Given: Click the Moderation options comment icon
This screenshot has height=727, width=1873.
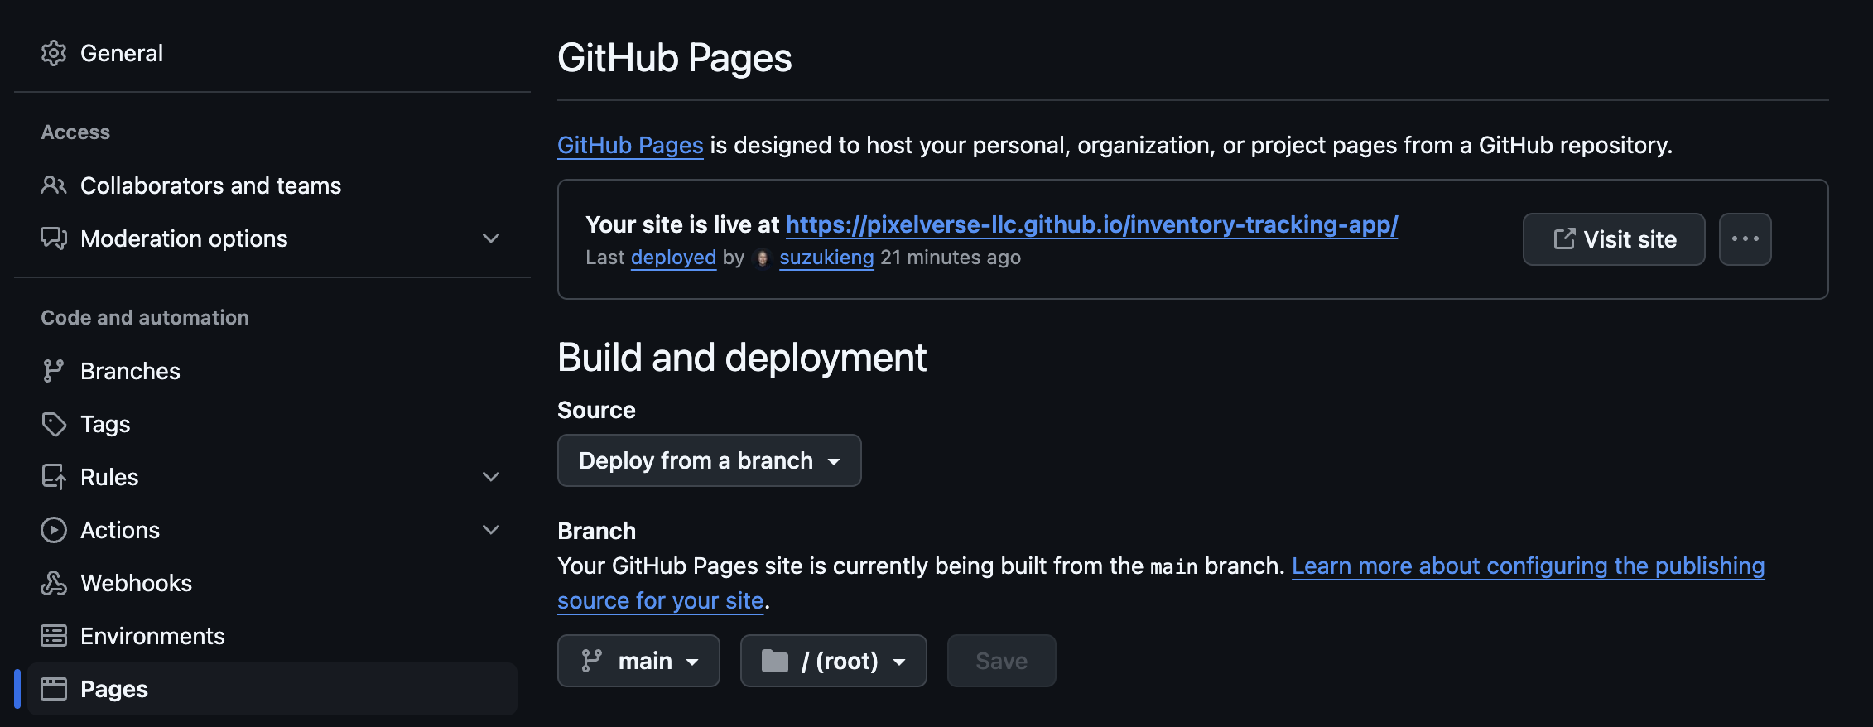Looking at the screenshot, I should [x=54, y=238].
